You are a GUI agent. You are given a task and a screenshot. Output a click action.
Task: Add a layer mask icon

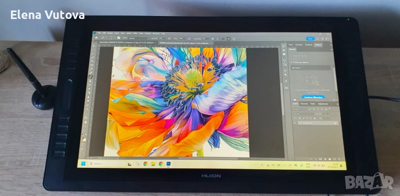pyautogui.click(x=320, y=159)
